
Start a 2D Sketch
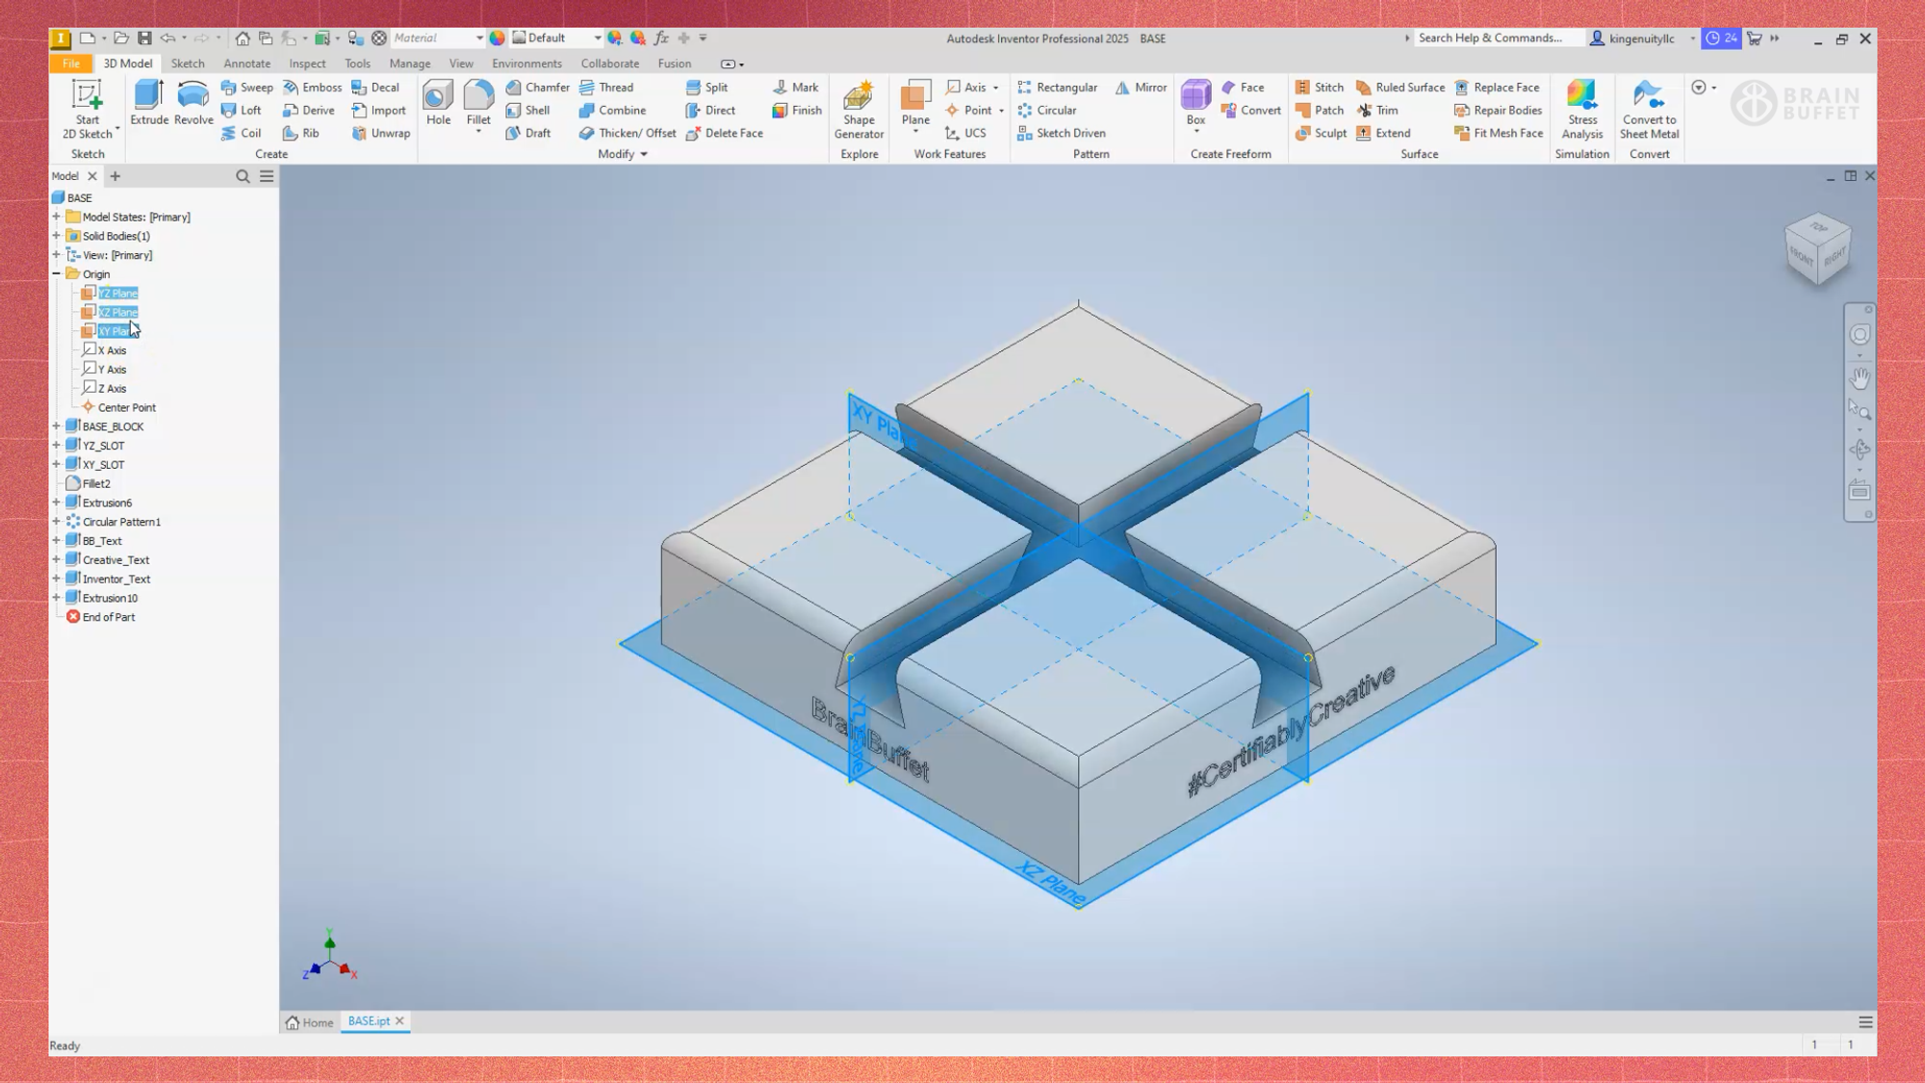pyautogui.click(x=87, y=109)
